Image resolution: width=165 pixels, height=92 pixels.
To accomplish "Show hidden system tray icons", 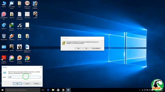I will pos(140,90).
